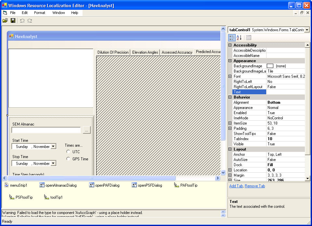Image resolution: width=312 pixels, height=226 pixels.
Task: Collapse the Appearance category
Action: point(230,61)
